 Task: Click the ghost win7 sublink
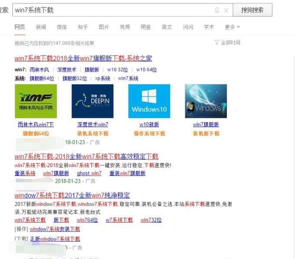click(89, 173)
